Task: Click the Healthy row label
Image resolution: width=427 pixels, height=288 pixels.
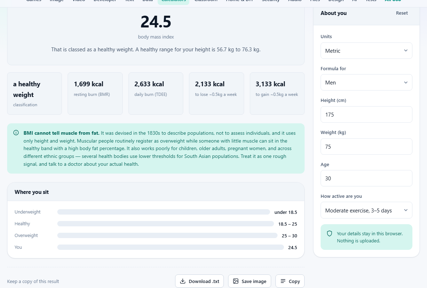Action: pos(22,224)
